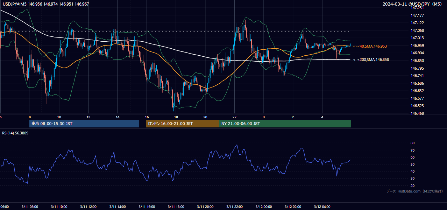
Task: Click hour label 22 below the price chart
Action: tap(234, 117)
